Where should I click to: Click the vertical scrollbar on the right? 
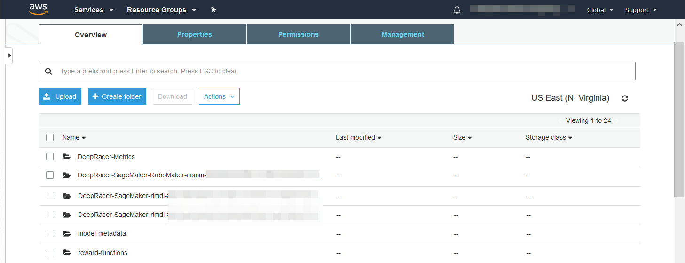[x=679, y=118]
